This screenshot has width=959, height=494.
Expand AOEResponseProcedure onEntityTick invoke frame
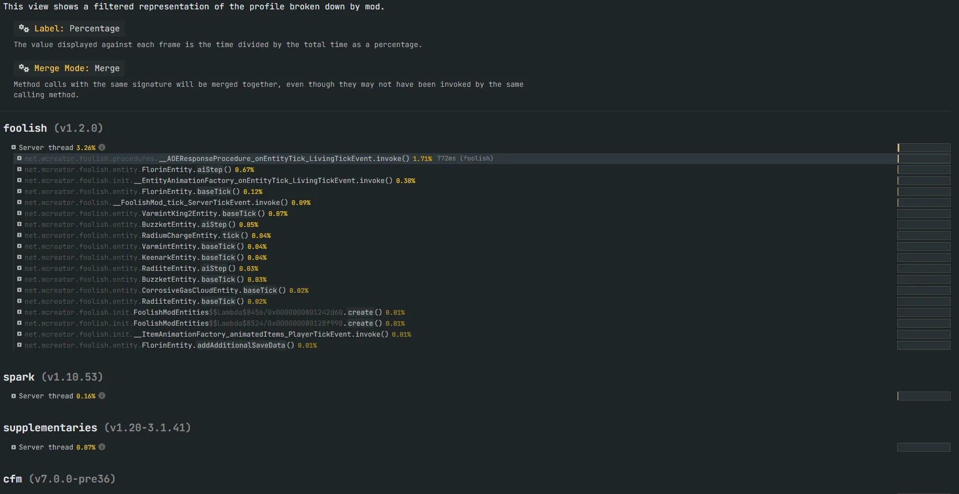tap(19, 158)
